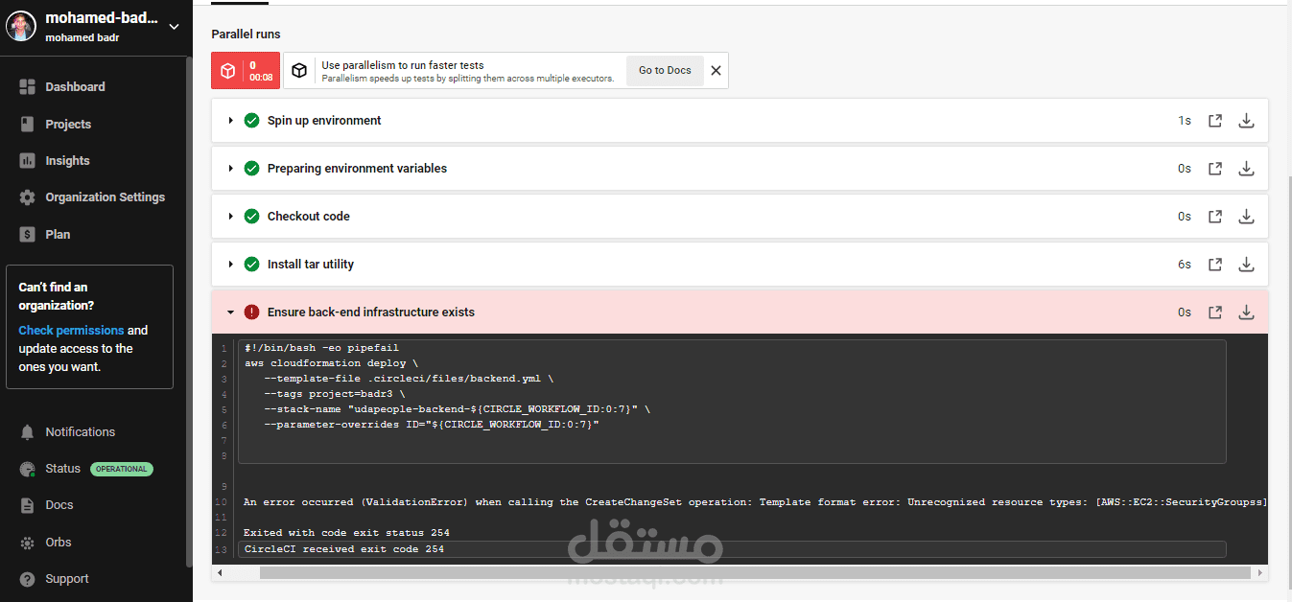Download Checkout code step output
The image size is (1292, 602).
[1246, 217]
